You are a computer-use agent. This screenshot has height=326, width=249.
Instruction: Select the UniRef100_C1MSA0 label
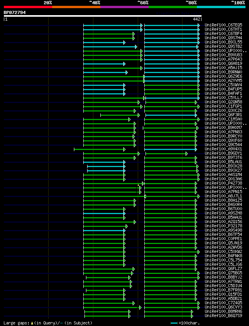223,119
